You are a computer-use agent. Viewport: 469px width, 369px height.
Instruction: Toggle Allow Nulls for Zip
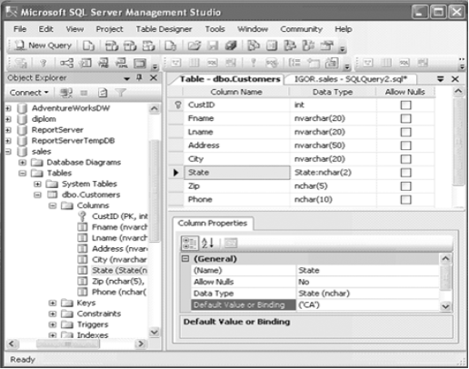pyautogui.click(x=405, y=186)
